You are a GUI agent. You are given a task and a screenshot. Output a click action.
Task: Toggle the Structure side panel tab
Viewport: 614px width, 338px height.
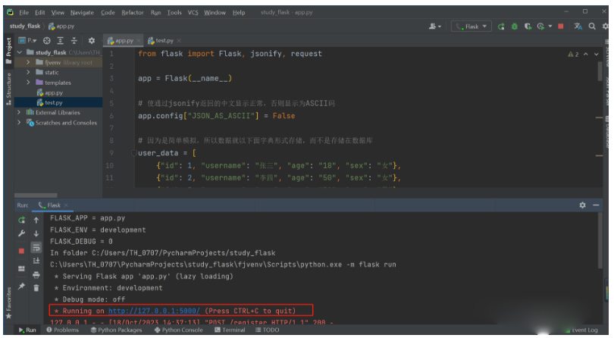point(8,89)
